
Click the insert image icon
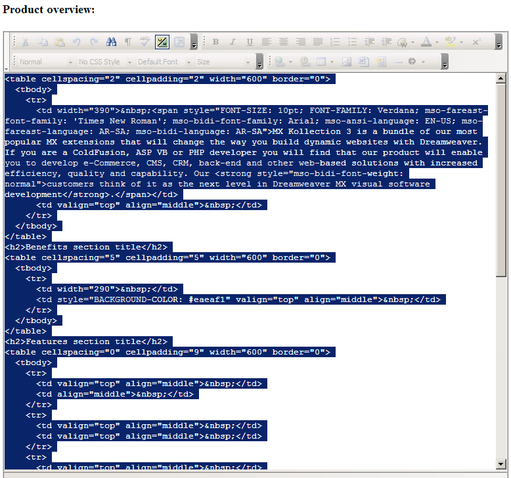pyautogui.click(x=346, y=62)
